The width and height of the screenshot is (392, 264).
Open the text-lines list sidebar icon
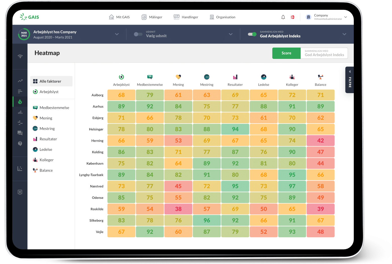pos(20,91)
